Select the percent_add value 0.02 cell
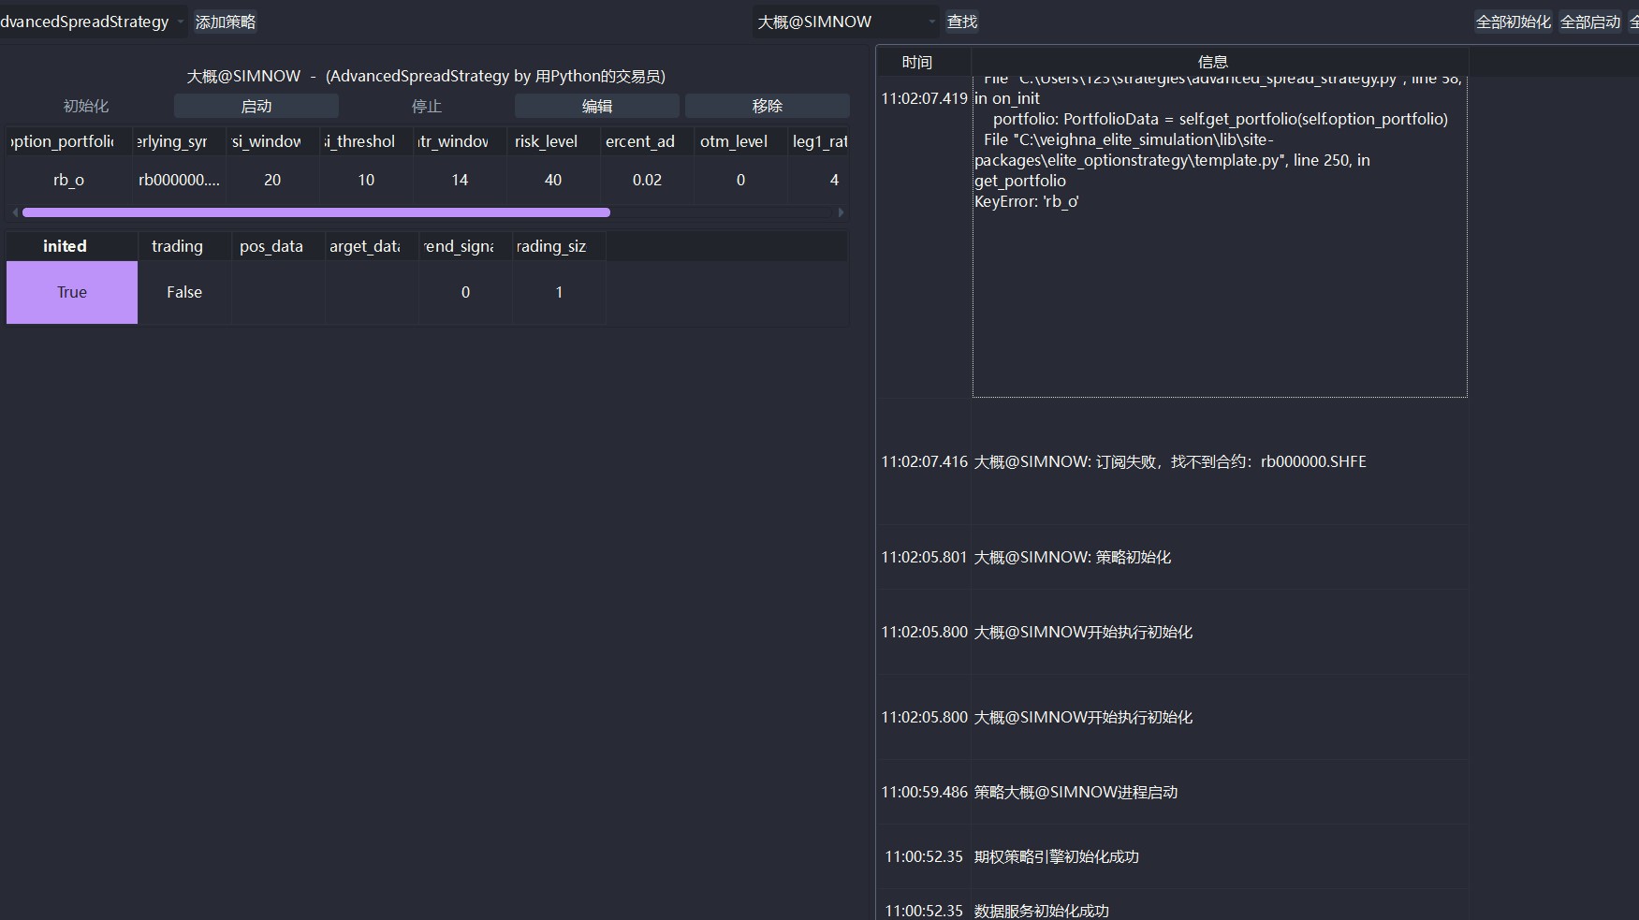Viewport: 1639px width, 920px height. point(647,180)
